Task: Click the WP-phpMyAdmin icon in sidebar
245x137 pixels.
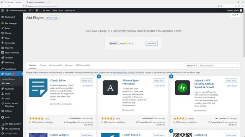Action: [3, 124]
